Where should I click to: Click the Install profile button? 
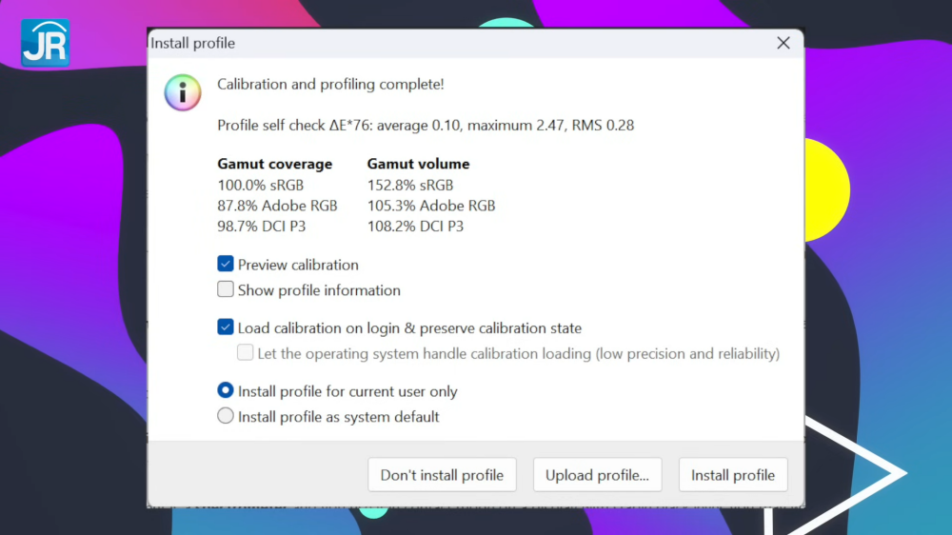[732, 475]
